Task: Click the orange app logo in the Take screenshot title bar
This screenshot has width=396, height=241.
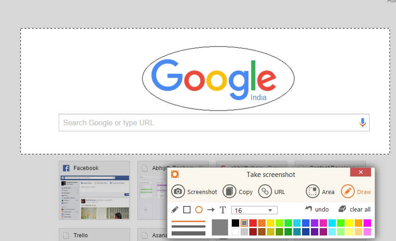Action: [x=175, y=174]
